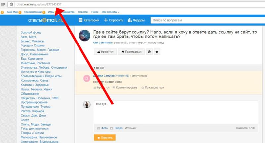
Task: Subscribe with the Подписаться button
Action: click(x=132, y=52)
